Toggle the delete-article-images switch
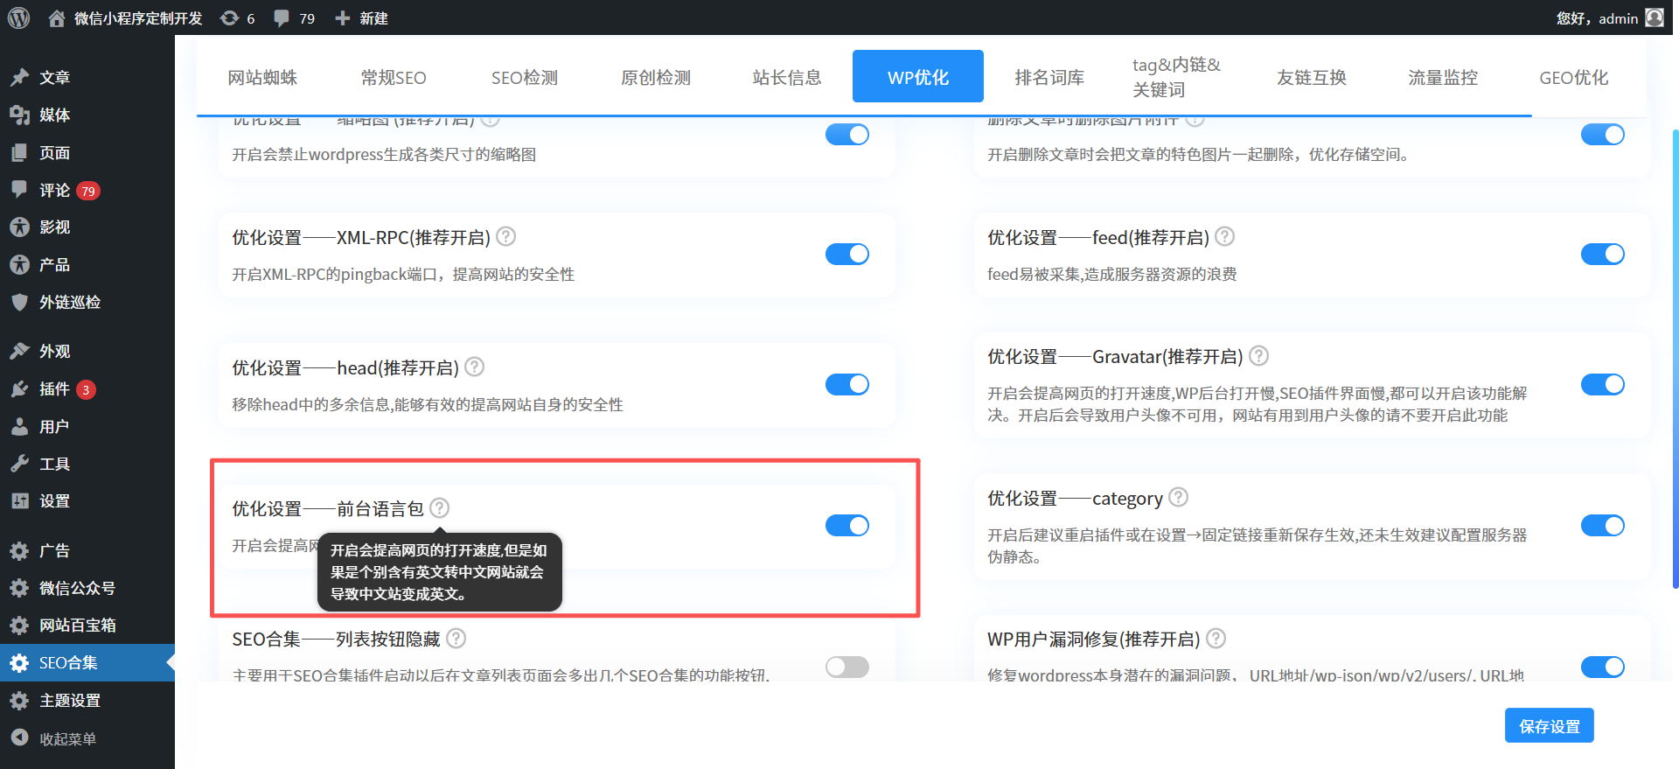This screenshot has height=769, width=1679. click(1603, 135)
